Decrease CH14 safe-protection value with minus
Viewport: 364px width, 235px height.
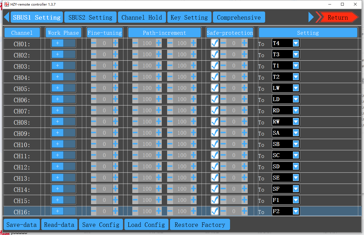[223, 189]
